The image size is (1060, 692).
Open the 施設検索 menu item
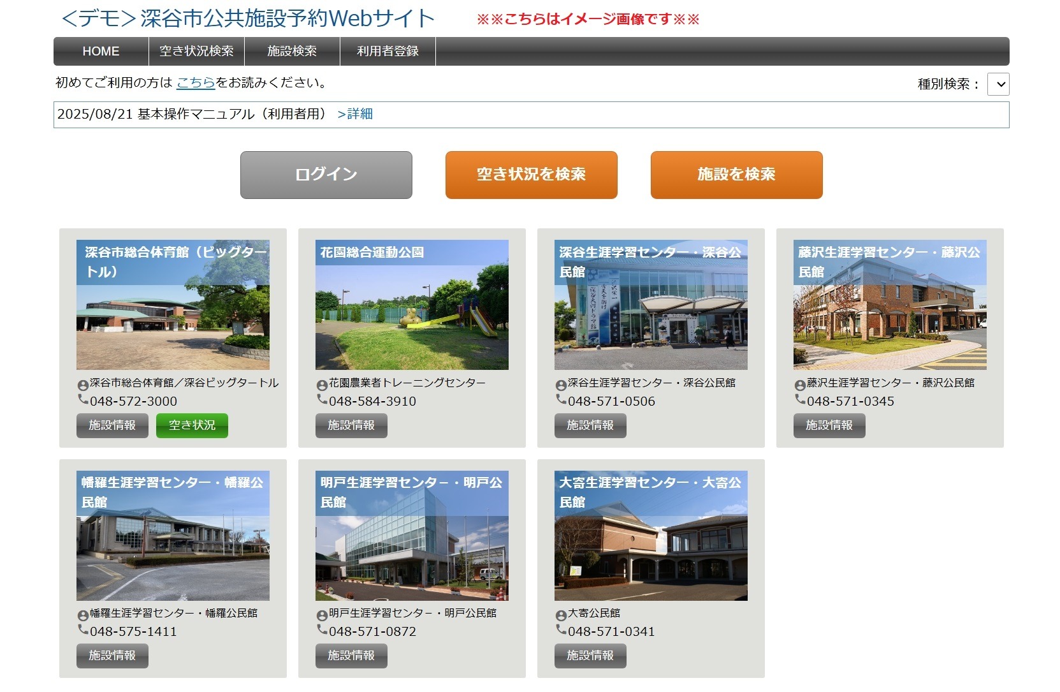294,51
